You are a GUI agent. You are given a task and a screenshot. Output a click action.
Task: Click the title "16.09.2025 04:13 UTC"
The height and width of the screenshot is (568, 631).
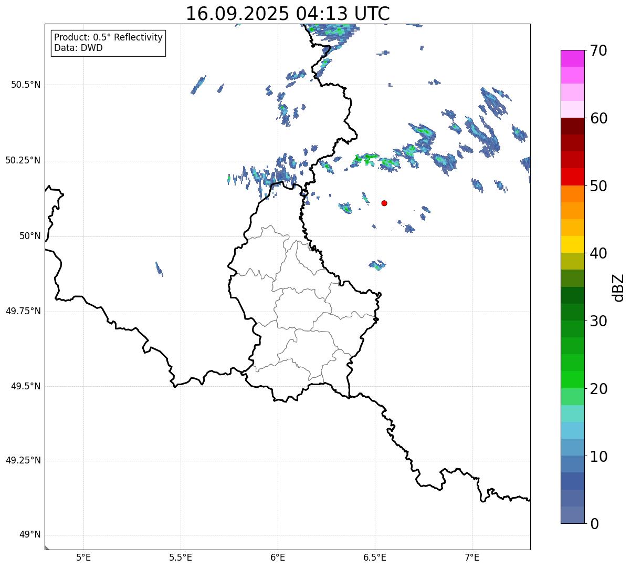288,13
